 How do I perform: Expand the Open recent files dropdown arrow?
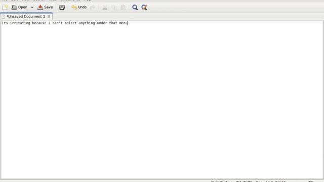point(32,8)
